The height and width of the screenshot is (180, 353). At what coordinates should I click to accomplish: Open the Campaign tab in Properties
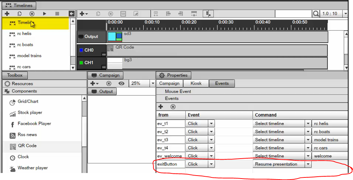coord(169,83)
